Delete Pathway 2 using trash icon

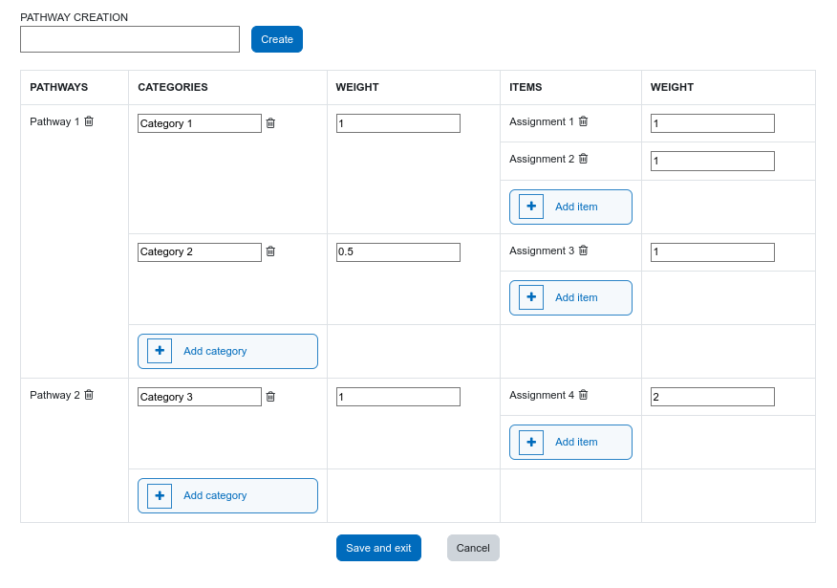coord(89,395)
